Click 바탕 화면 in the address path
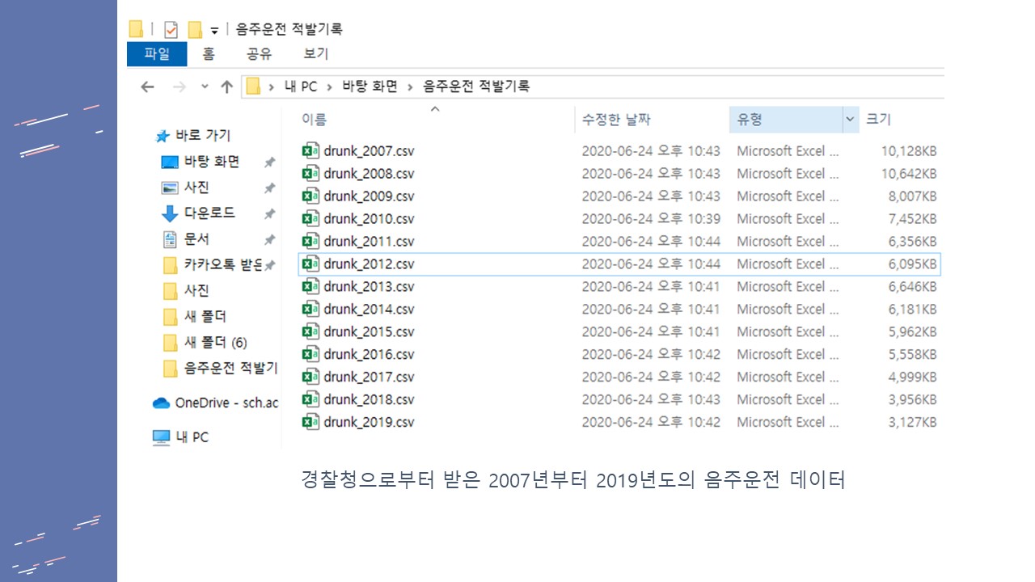Viewport: 1035px width, 582px height. click(370, 86)
